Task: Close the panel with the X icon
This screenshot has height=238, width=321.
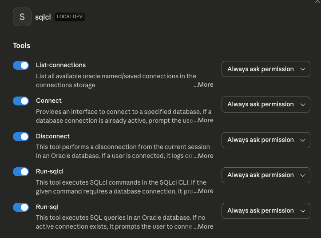Action: pos(317,1)
